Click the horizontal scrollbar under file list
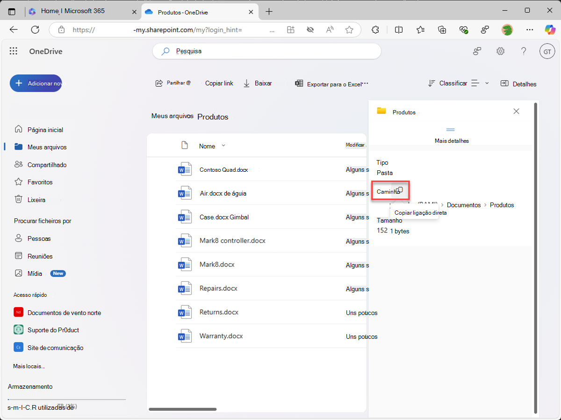This screenshot has height=420, width=561. (183, 409)
